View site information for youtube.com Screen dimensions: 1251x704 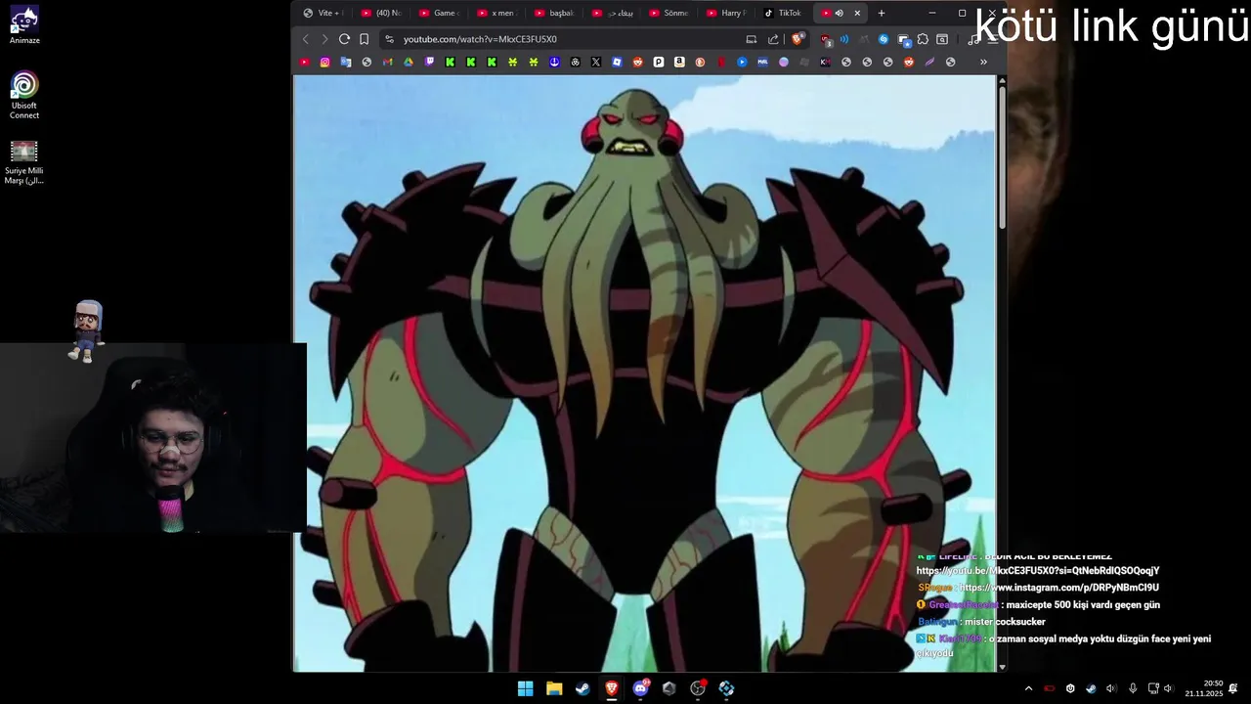[389, 39]
